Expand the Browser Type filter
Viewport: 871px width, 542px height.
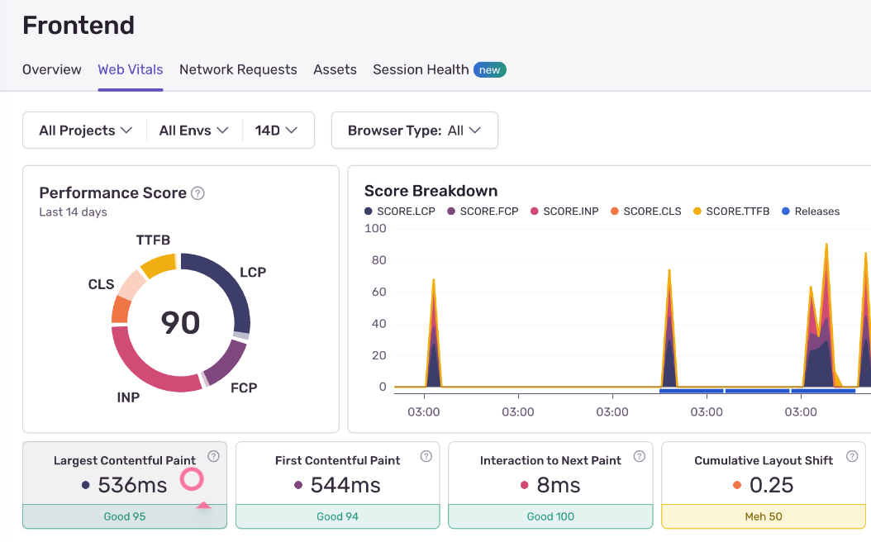(x=414, y=130)
